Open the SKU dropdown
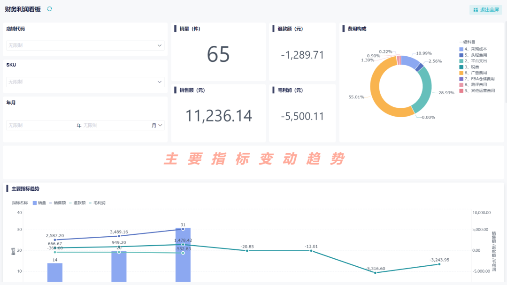Viewport: 507px width, 285px height. pyautogui.click(x=85, y=82)
